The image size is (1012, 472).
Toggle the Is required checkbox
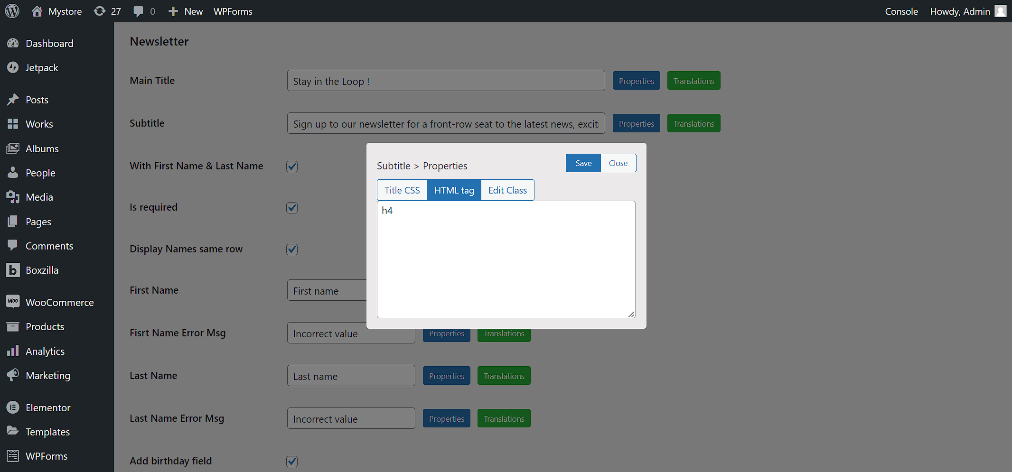292,208
